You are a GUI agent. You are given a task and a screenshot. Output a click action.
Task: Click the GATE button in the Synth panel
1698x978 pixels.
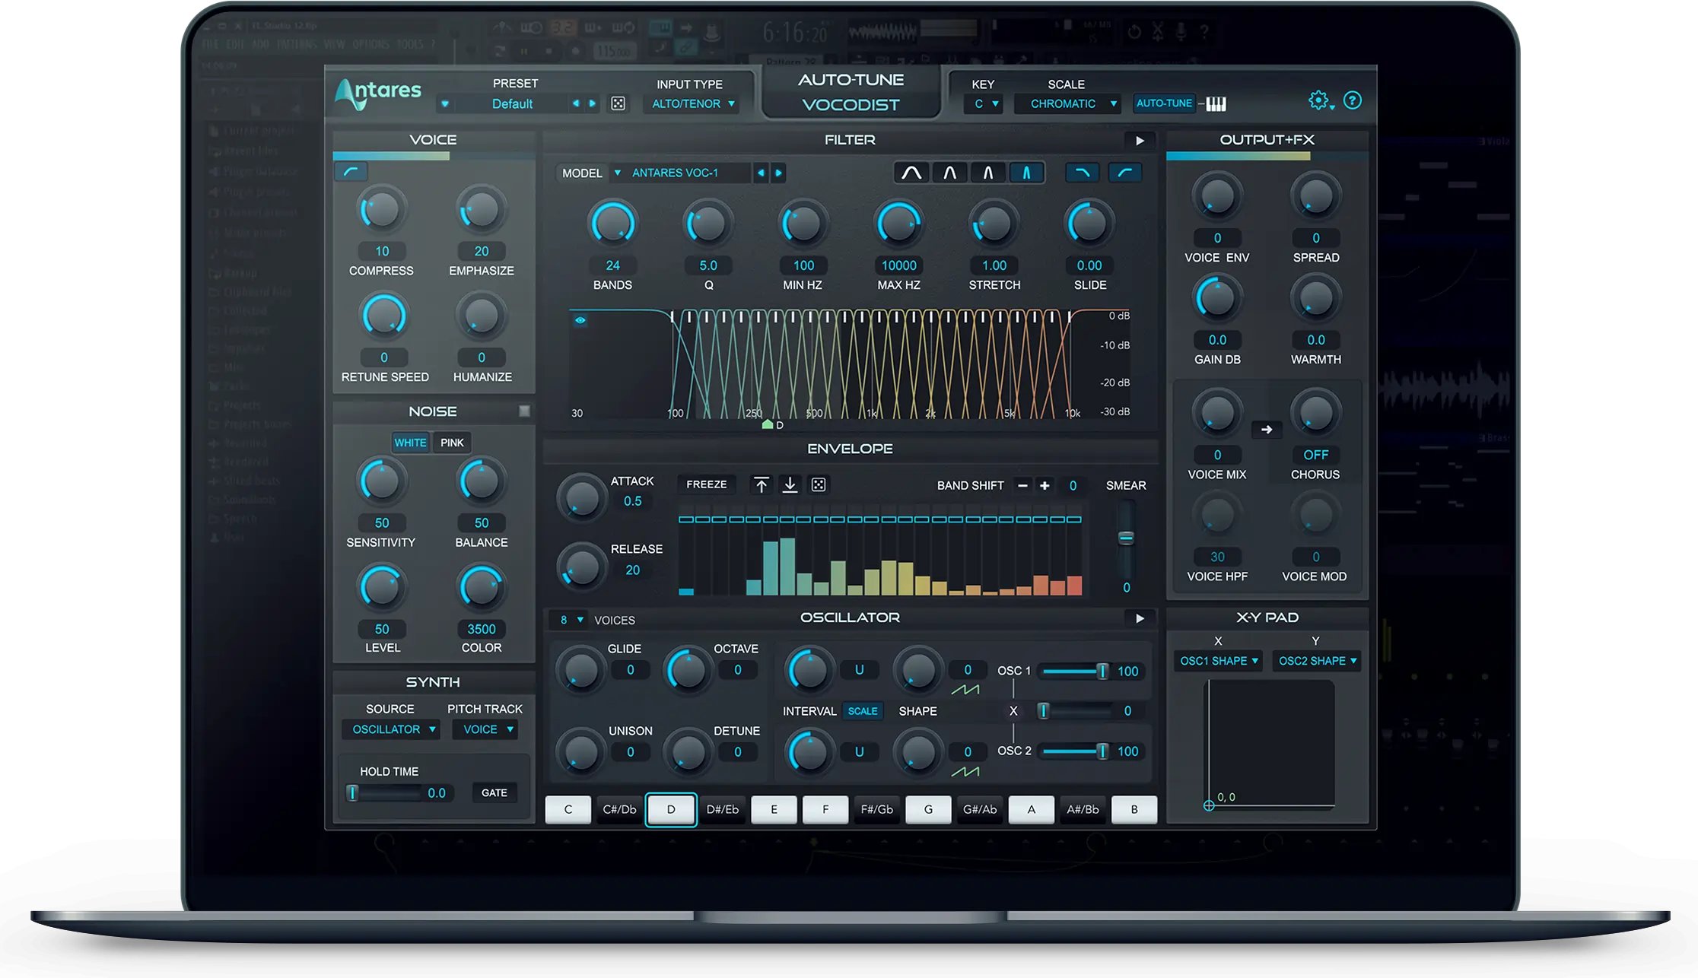pos(494,792)
